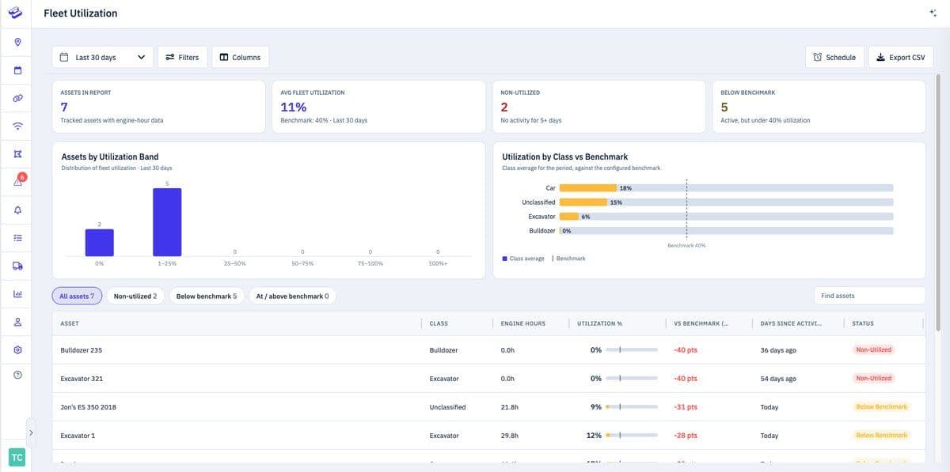This screenshot has height=472, width=950.
Task: Open the alerts triangle with red badge
Action: point(17,182)
